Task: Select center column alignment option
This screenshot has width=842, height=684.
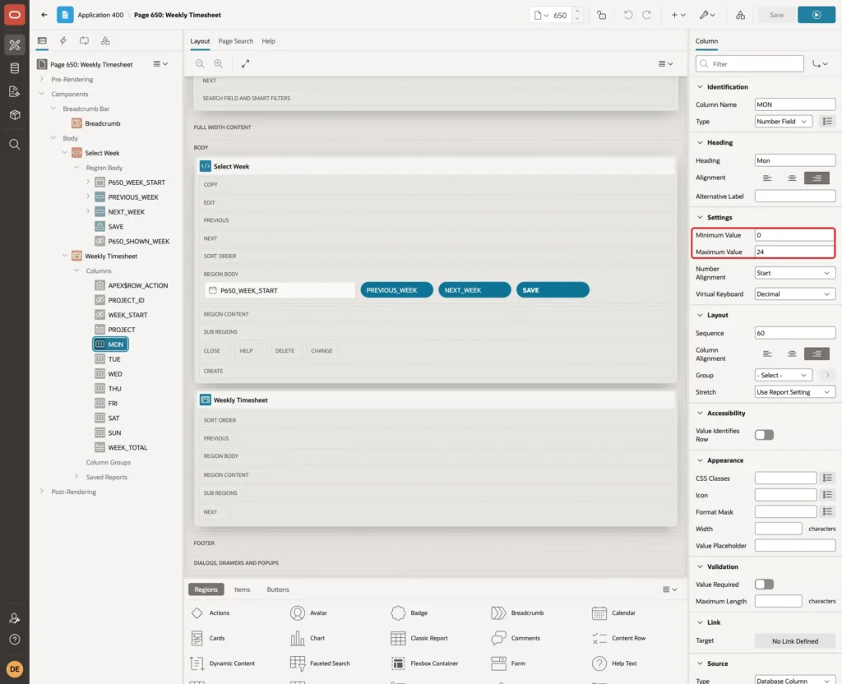Action: point(792,354)
